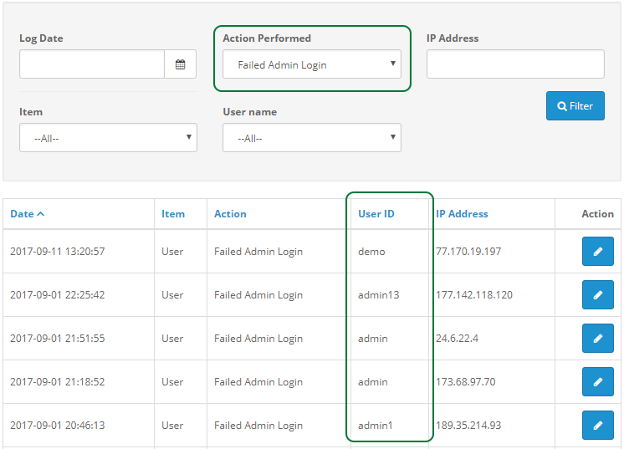Click the IP address 177.142.118.120 cell
624x449 pixels.
(474, 294)
